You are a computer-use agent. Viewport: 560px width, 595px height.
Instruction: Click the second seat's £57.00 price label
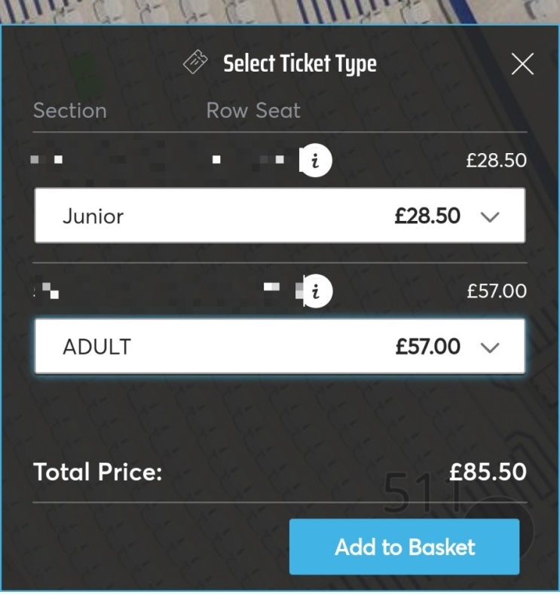[496, 291]
